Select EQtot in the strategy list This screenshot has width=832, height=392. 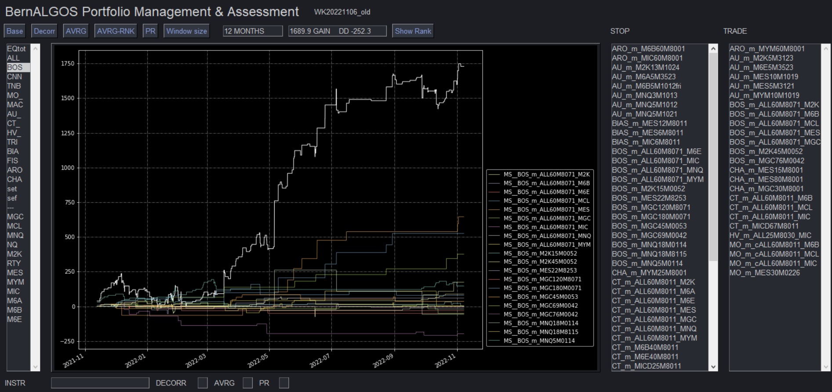click(16, 49)
